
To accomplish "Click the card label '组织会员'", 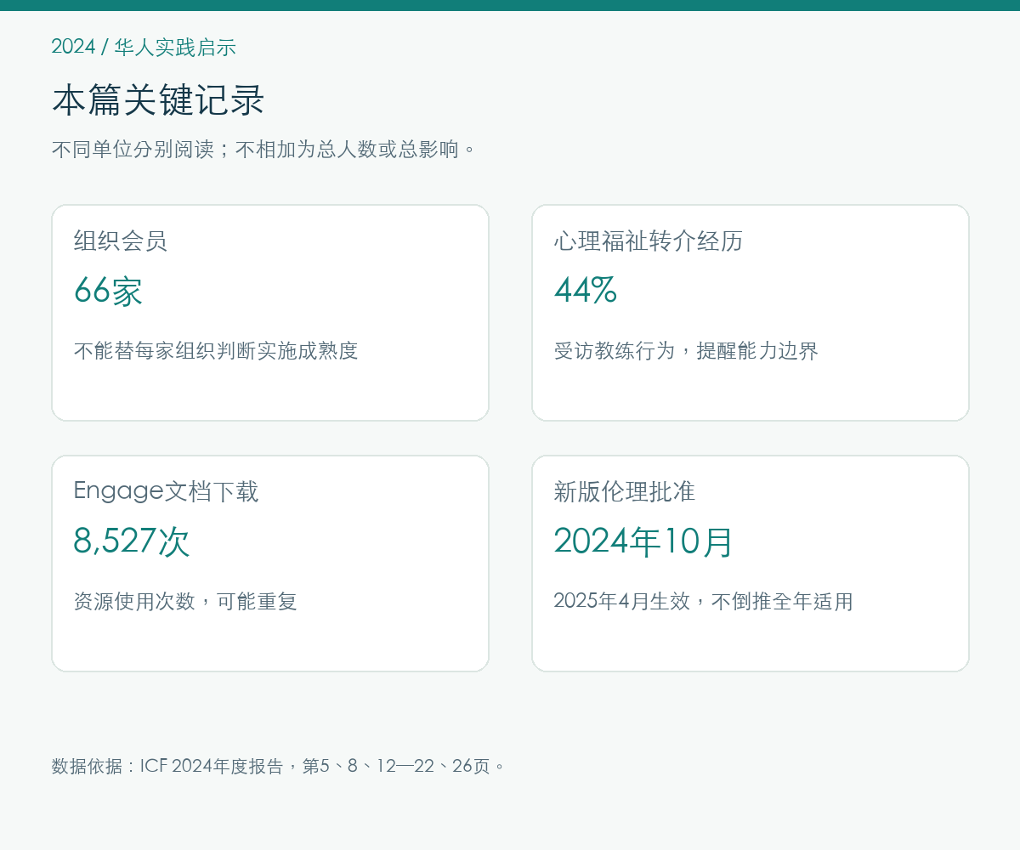I will click(x=121, y=241).
